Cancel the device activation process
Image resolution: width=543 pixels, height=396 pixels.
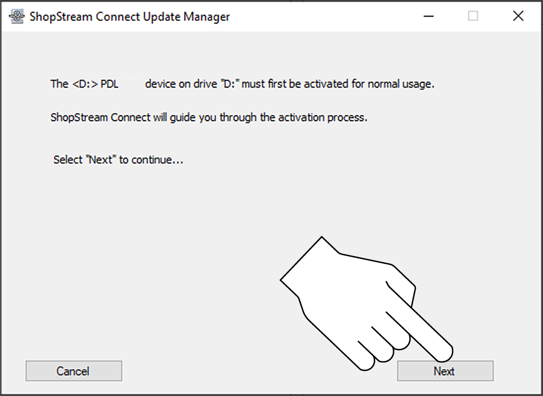tap(73, 371)
